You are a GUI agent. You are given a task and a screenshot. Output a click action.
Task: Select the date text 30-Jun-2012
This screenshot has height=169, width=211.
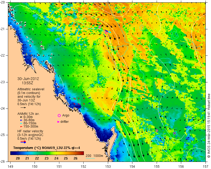[x=28, y=79]
